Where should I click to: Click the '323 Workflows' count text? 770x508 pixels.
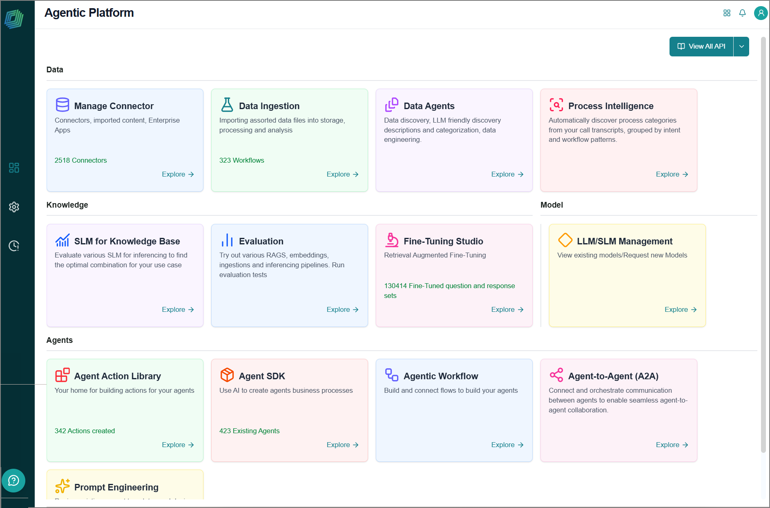point(241,160)
